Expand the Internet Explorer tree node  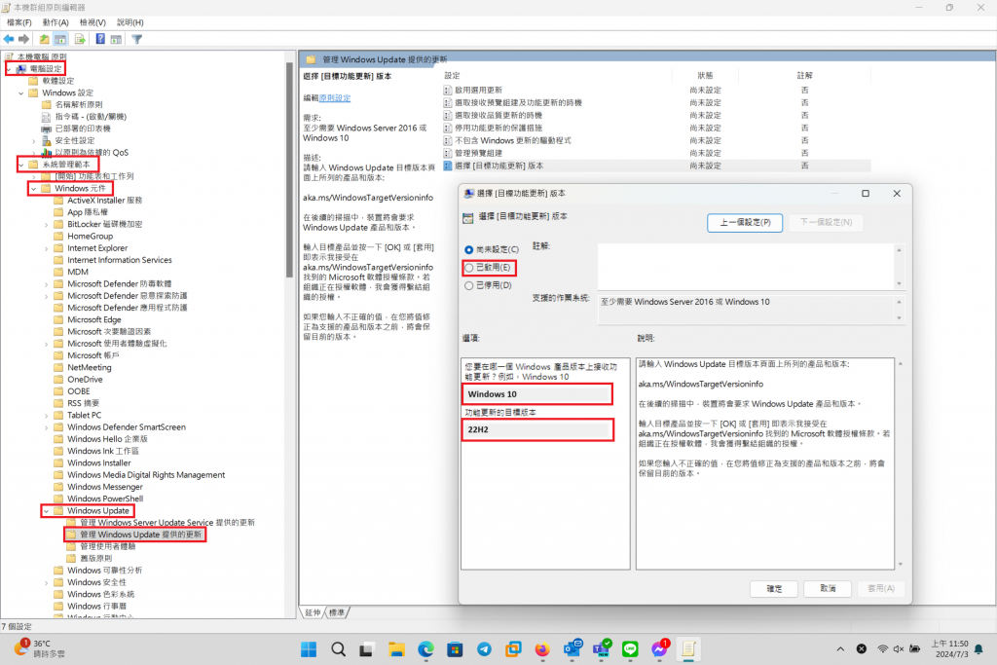click(47, 248)
